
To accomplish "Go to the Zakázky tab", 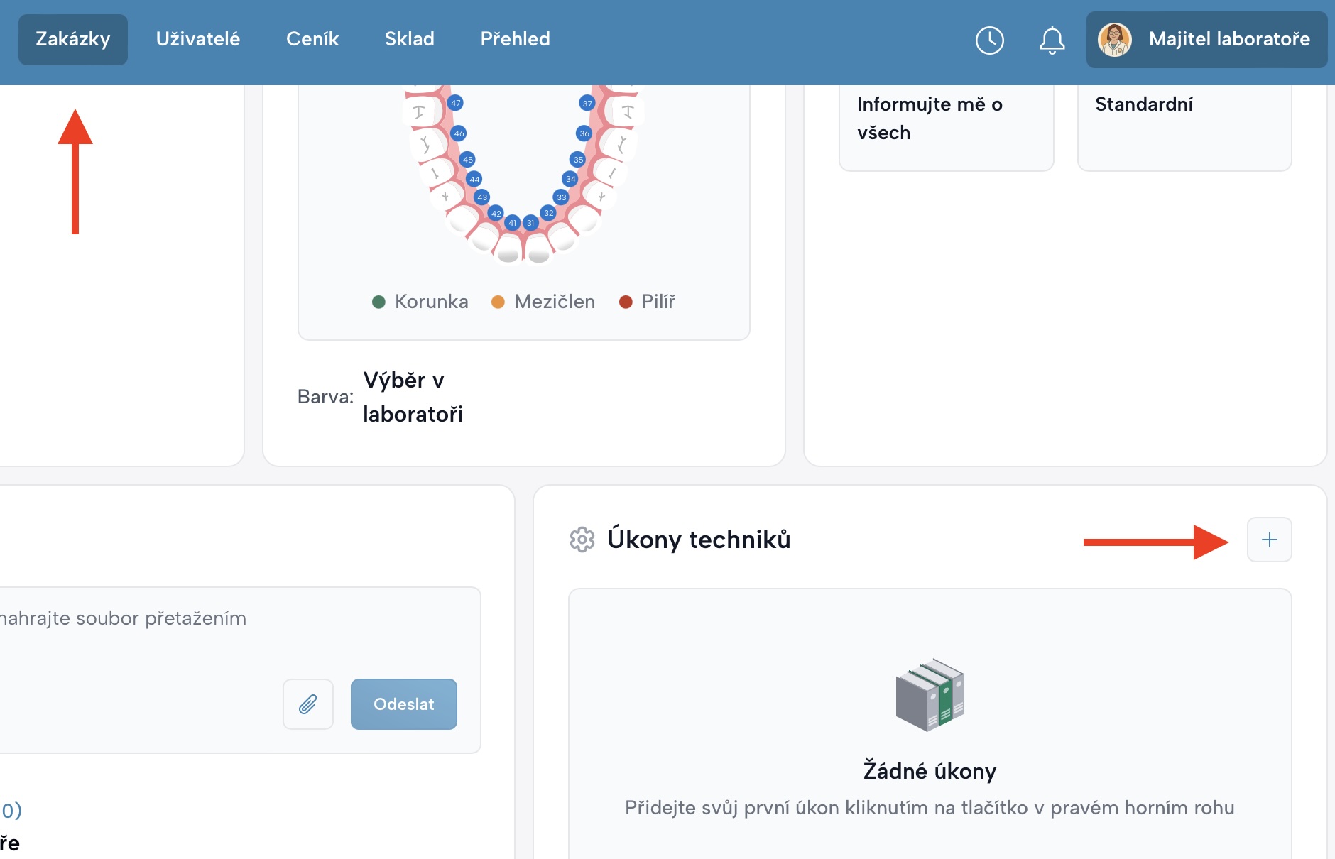I will click(73, 40).
